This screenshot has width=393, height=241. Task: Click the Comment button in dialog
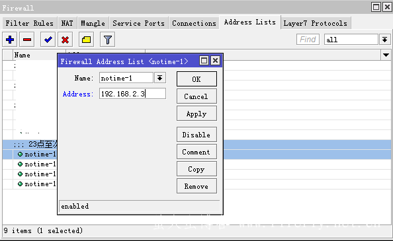click(196, 152)
